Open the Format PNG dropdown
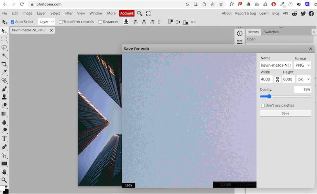317x194 pixels. click(x=302, y=65)
